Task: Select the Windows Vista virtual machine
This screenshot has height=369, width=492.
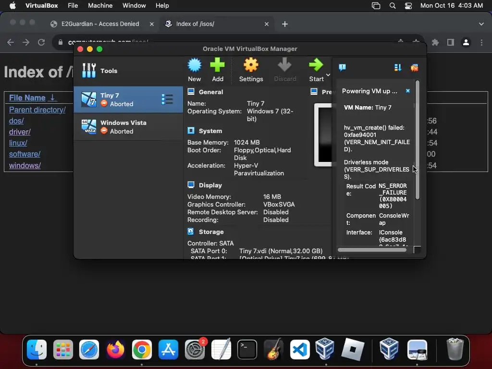Action: (x=128, y=127)
